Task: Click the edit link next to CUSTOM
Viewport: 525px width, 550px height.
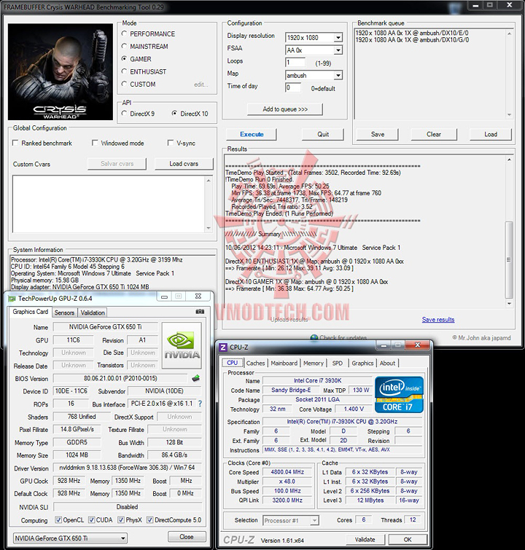Action: click(x=201, y=85)
